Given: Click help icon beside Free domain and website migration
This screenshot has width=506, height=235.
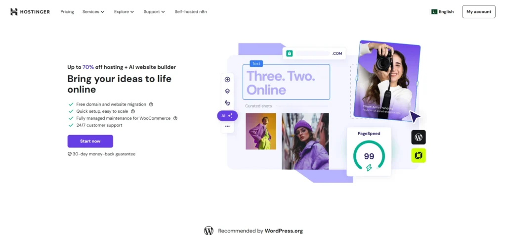Looking at the screenshot, I should 151,104.
